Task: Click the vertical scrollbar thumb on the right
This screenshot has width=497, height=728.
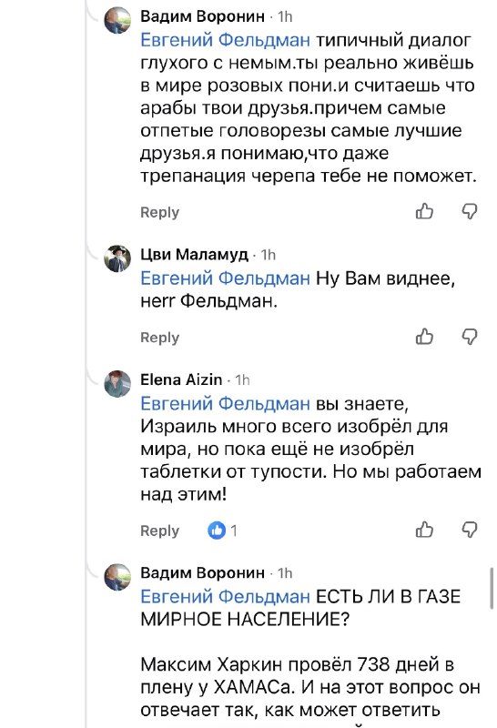Action: pyautogui.click(x=492, y=587)
